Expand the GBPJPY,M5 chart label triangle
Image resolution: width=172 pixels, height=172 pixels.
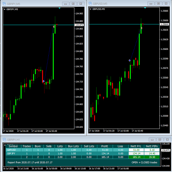coord(4,9)
